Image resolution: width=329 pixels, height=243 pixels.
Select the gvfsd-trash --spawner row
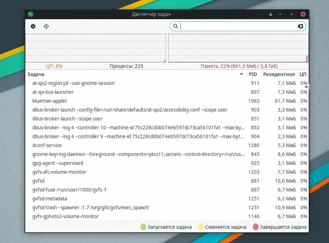[167, 207]
